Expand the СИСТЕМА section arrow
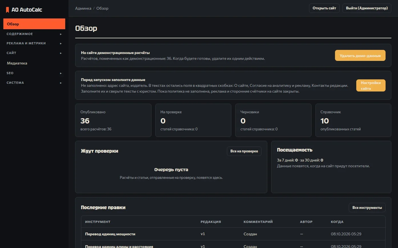 pos(61,83)
